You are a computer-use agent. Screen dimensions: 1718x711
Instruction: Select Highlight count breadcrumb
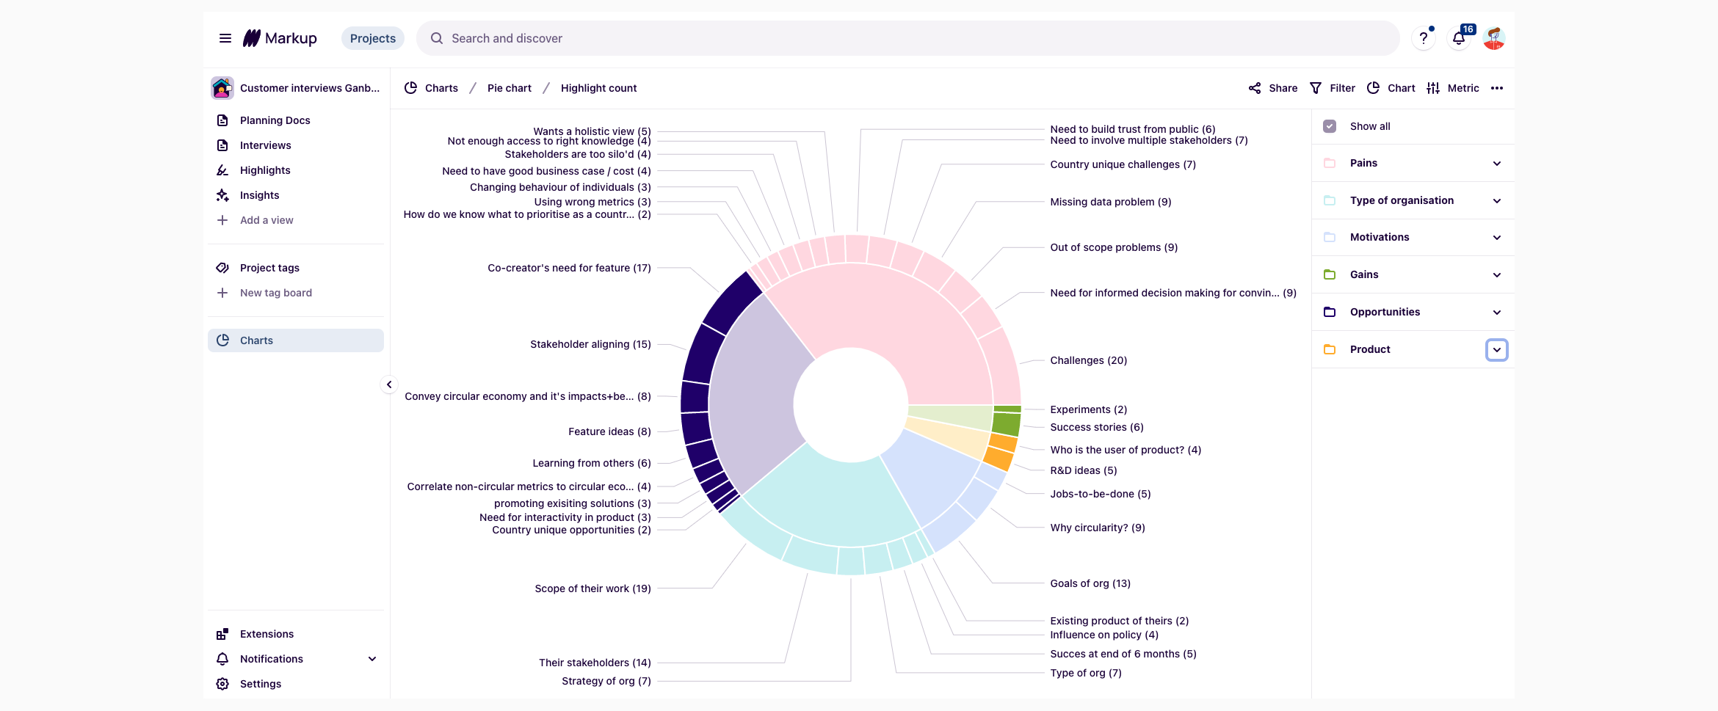599,88
